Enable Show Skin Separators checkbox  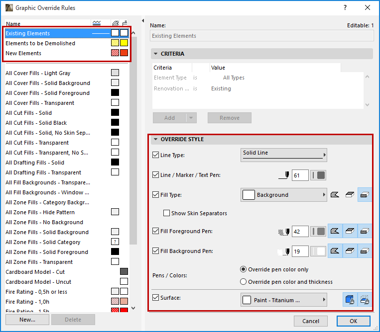[x=166, y=213]
